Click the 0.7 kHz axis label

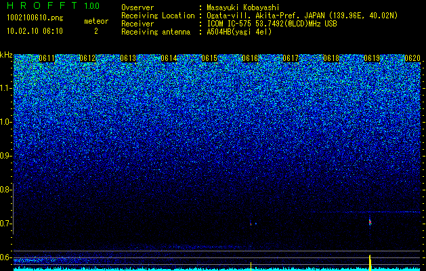click(x=5, y=224)
